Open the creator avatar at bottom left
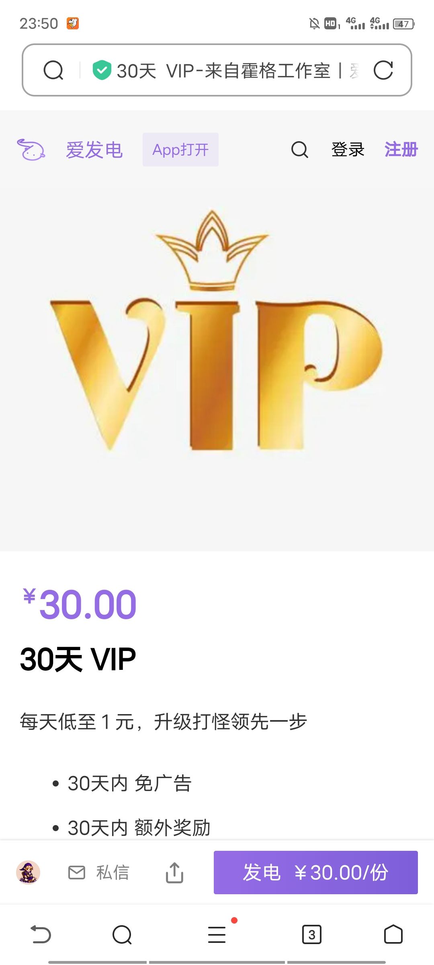This screenshot has height=965, width=434. (x=28, y=873)
